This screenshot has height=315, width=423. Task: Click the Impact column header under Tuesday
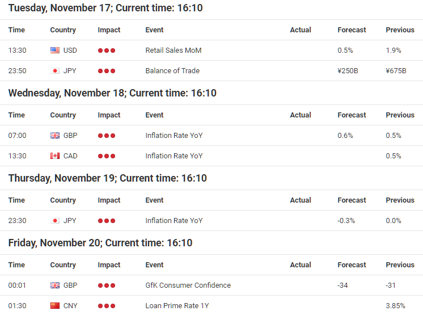coord(109,30)
